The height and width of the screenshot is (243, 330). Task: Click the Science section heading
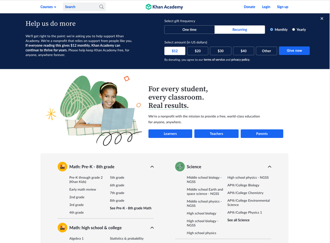[194, 167]
